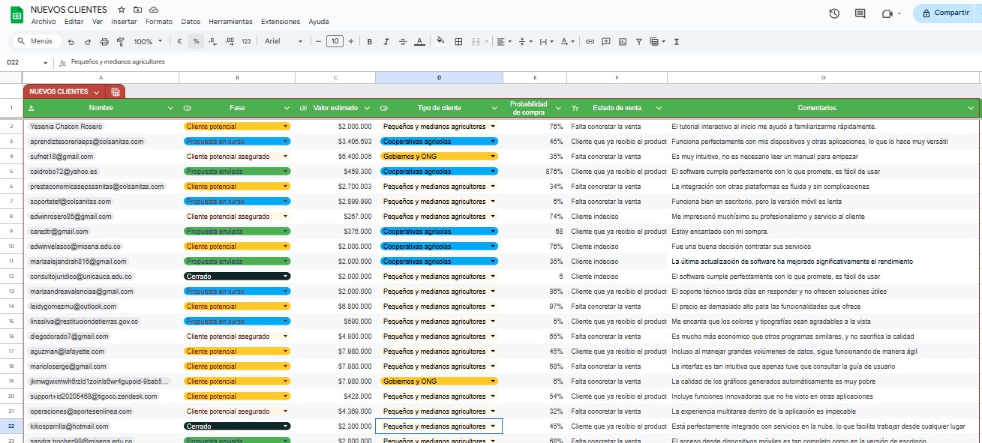The width and height of the screenshot is (982, 443).
Task: Open the fill color picker
Action: click(440, 41)
